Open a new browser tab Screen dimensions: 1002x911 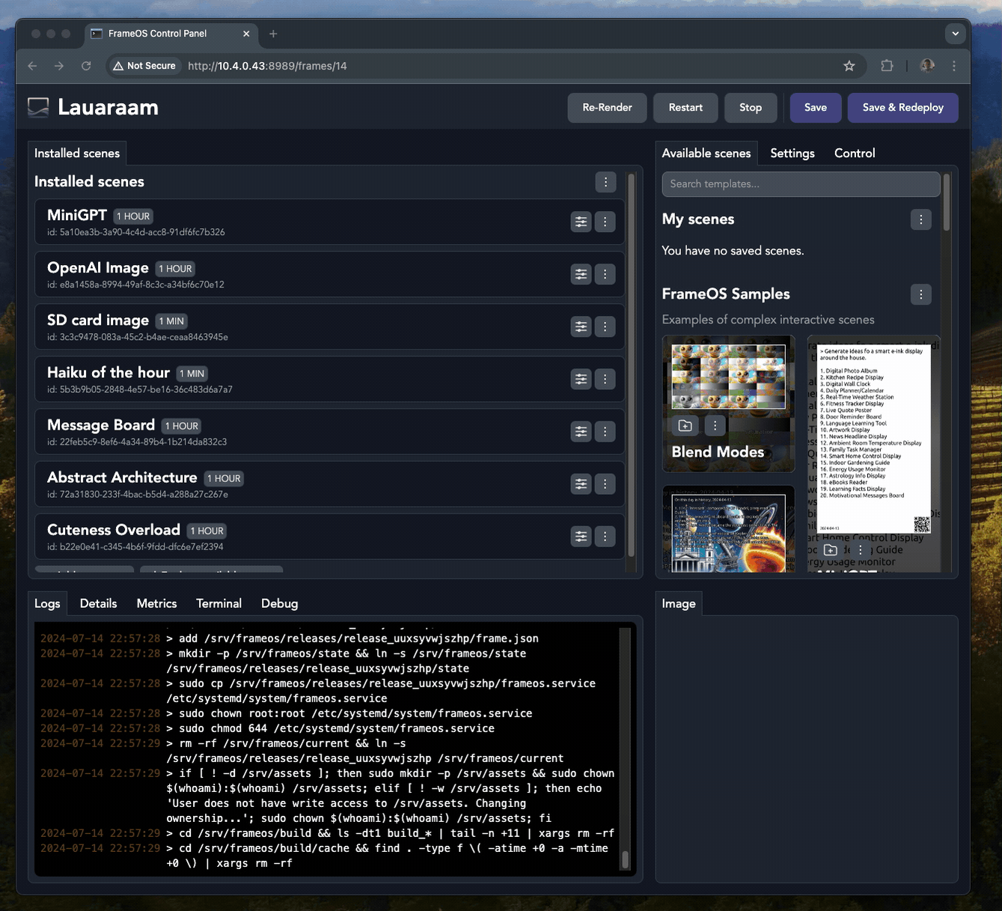pyautogui.click(x=273, y=34)
